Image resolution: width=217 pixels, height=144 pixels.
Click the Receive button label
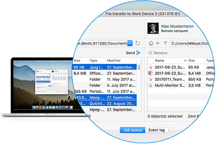click(x=160, y=53)
